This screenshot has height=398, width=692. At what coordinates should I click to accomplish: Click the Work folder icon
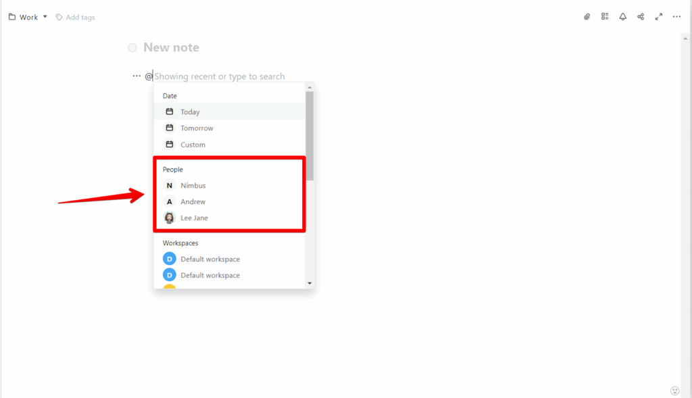coord(10,16)
